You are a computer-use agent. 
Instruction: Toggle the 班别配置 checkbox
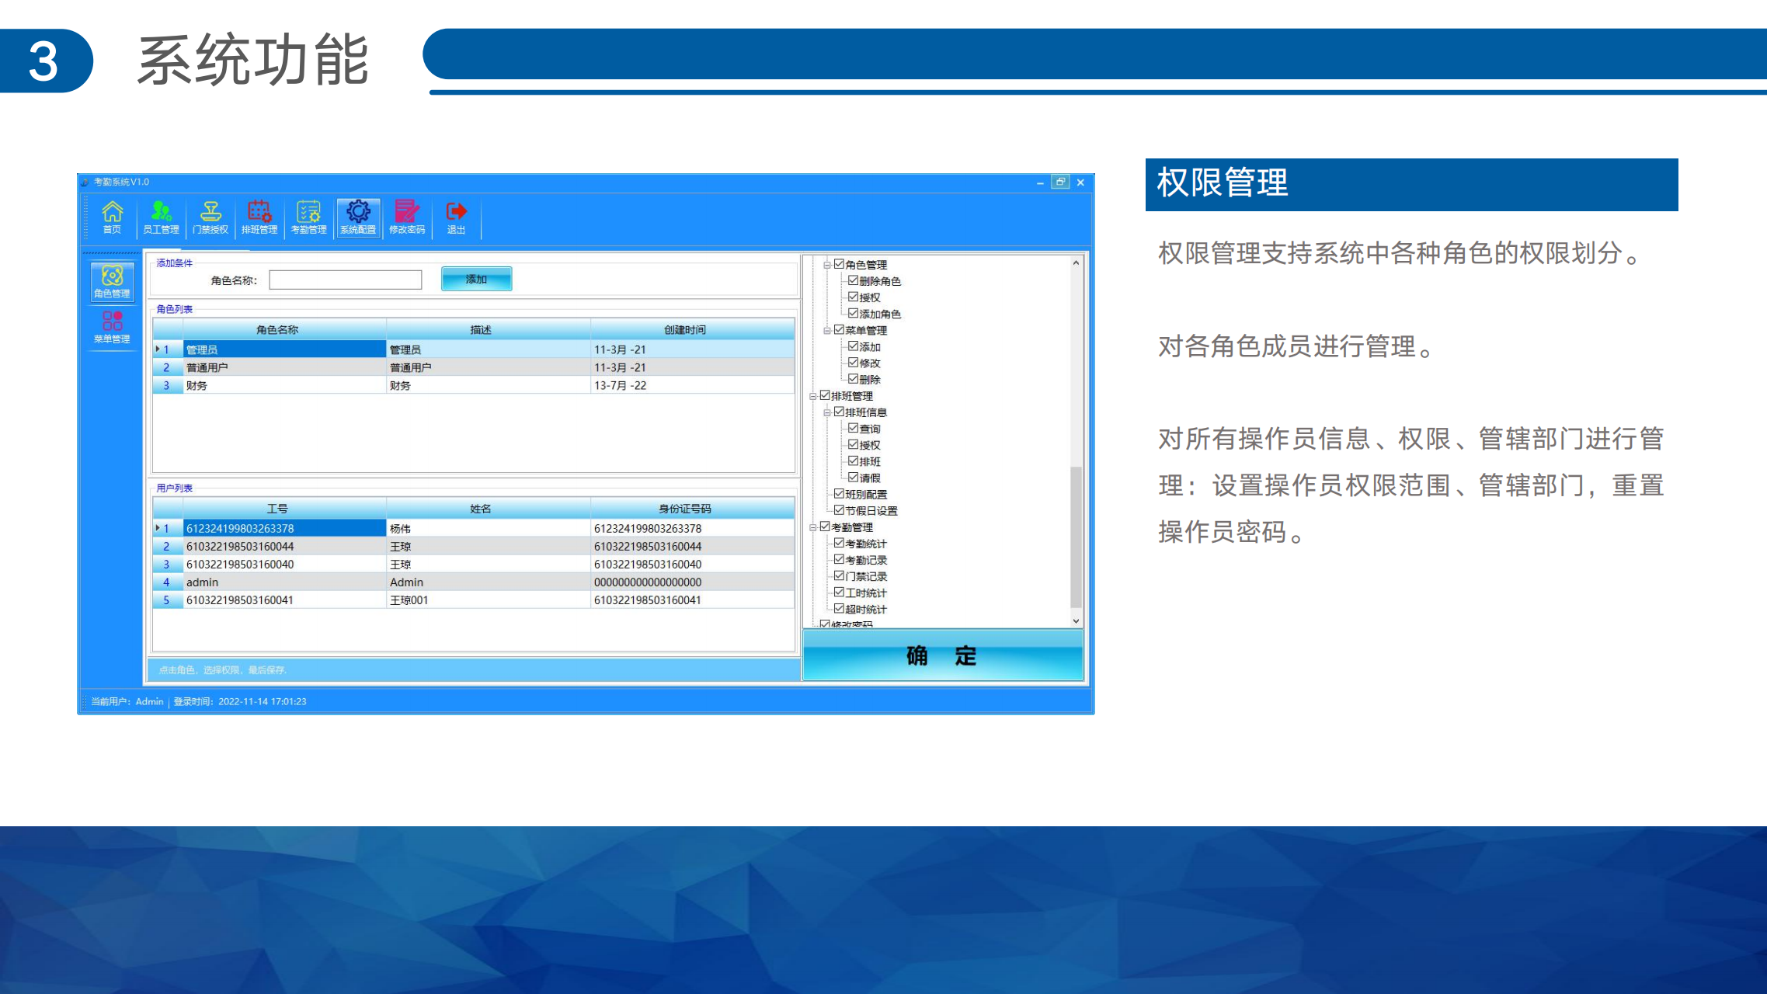point(839,493)
